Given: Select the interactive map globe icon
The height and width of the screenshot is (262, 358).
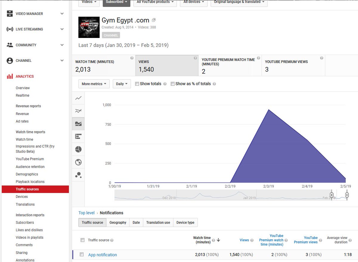Looking at the screenshot, I should (78, 162).
